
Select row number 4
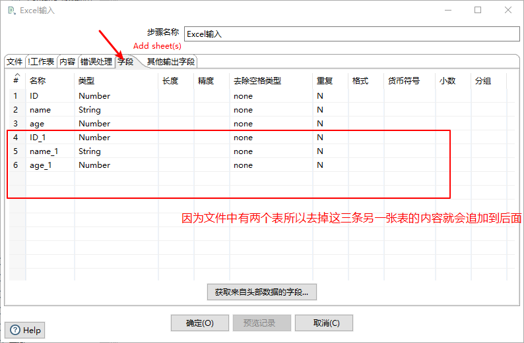(16, 138)
